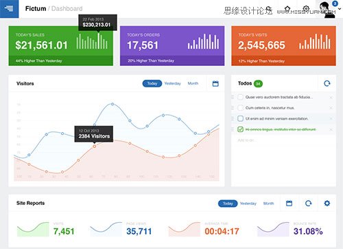This screenshot has height=249, width=343.
Task: Open the Site Reports settings gear
Action: (327, 203)
